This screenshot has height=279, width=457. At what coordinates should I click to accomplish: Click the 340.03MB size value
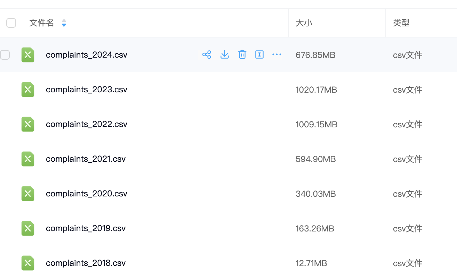point(316,194)
